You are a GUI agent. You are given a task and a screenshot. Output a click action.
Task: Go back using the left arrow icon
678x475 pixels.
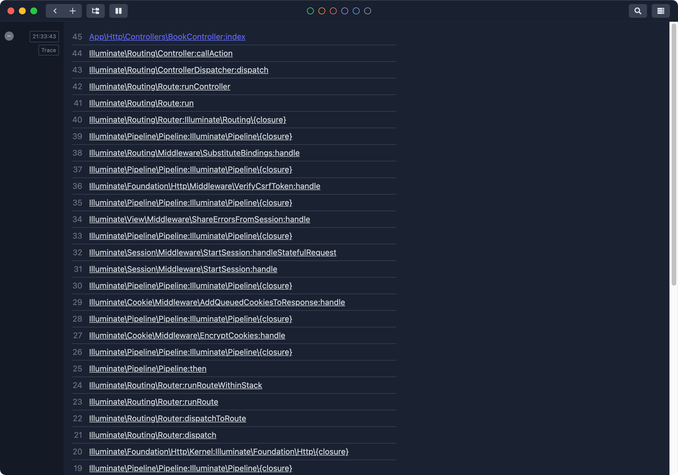55,11
